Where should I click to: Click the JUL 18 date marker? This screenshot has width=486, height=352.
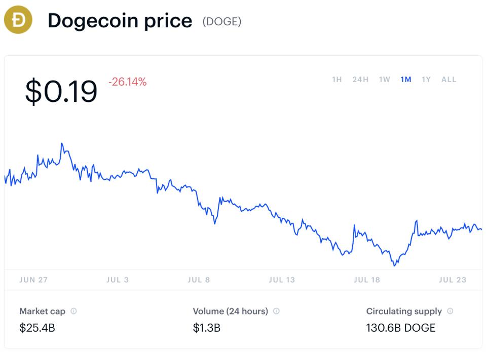click(367, 280)
